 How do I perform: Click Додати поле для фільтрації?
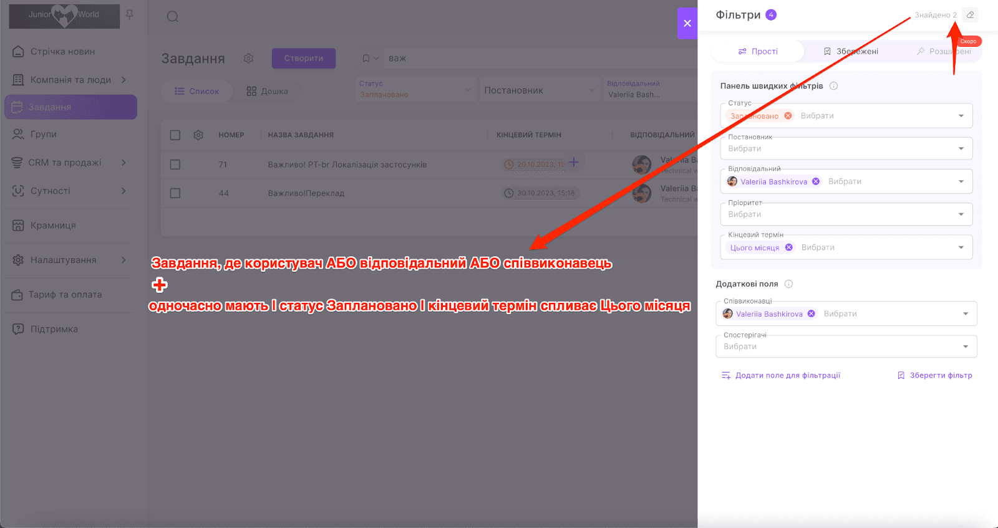click(781, 375)
